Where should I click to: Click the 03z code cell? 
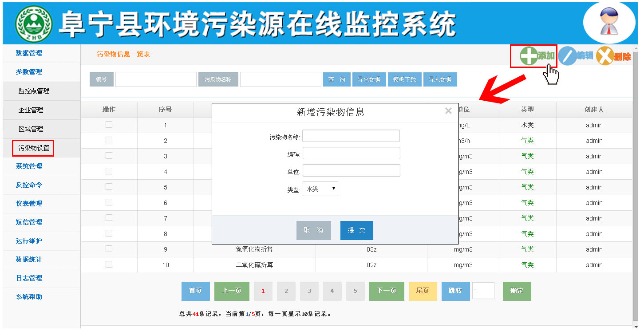[371, 249]
